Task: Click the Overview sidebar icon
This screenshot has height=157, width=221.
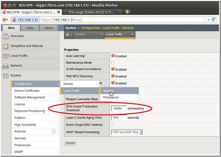Action: 6,36
